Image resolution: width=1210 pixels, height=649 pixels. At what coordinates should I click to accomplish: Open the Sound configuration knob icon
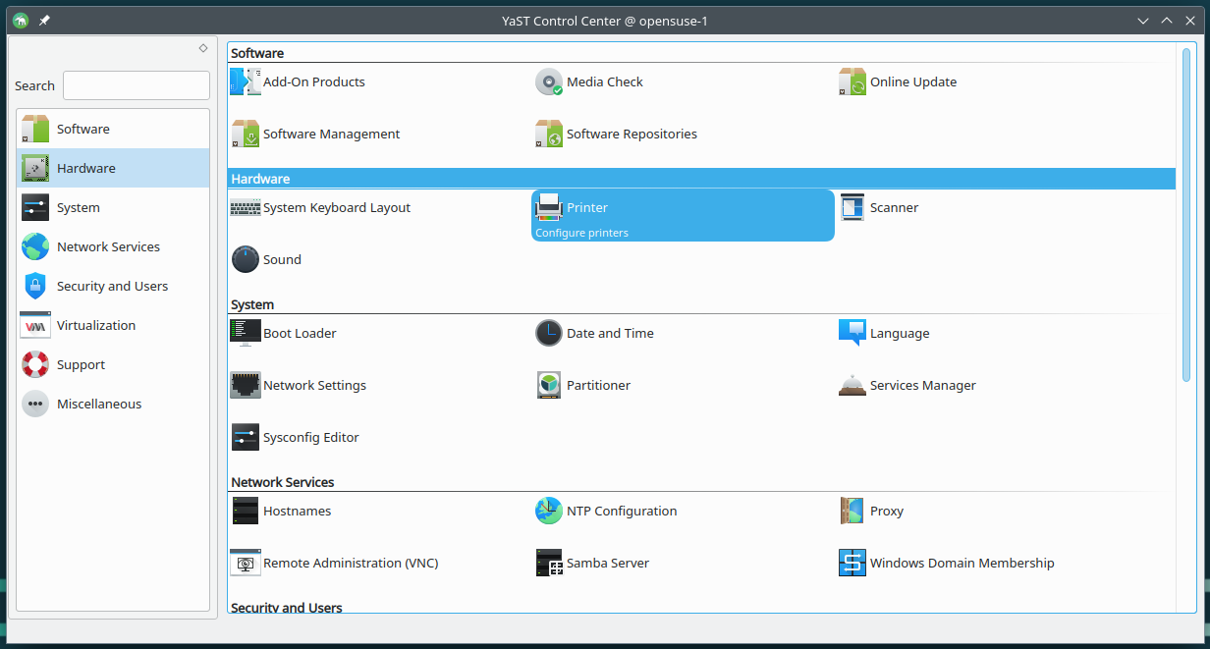245,260
